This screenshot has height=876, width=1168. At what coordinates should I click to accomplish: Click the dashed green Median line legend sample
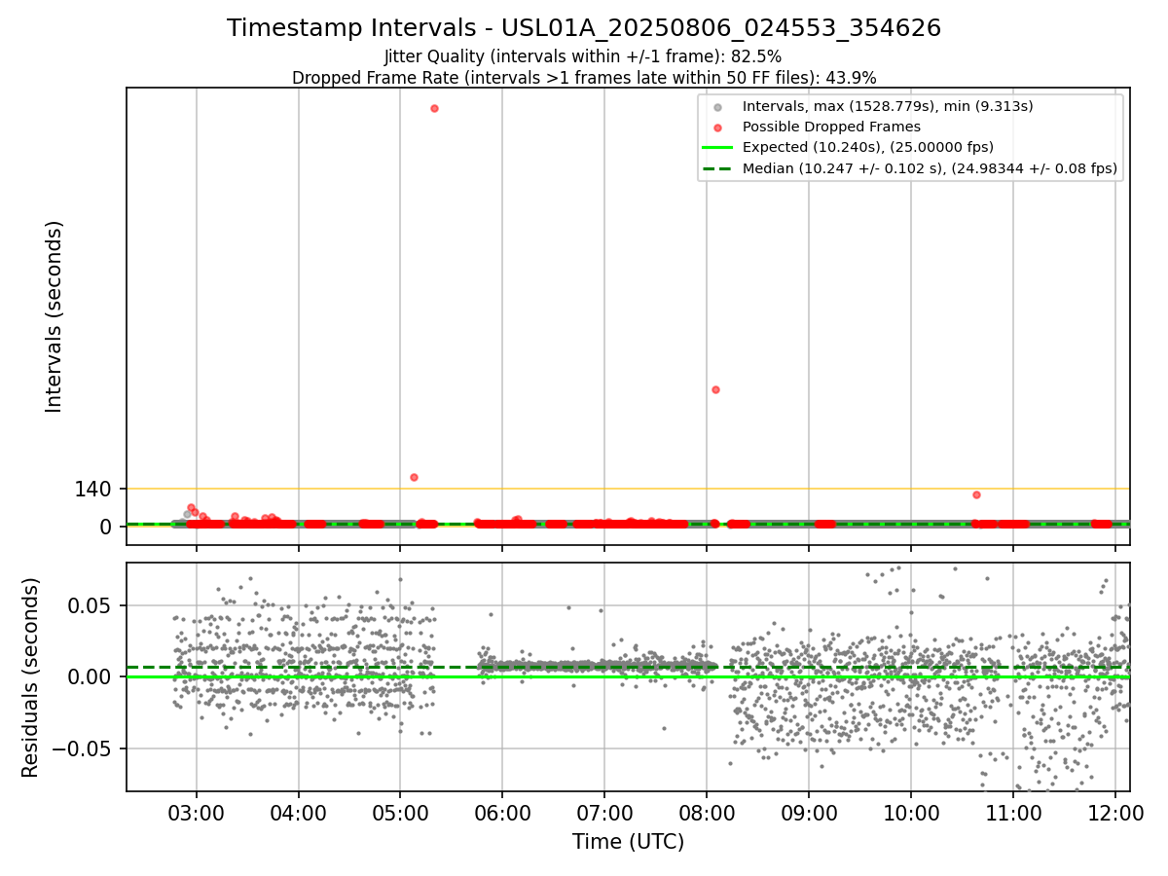717,168
